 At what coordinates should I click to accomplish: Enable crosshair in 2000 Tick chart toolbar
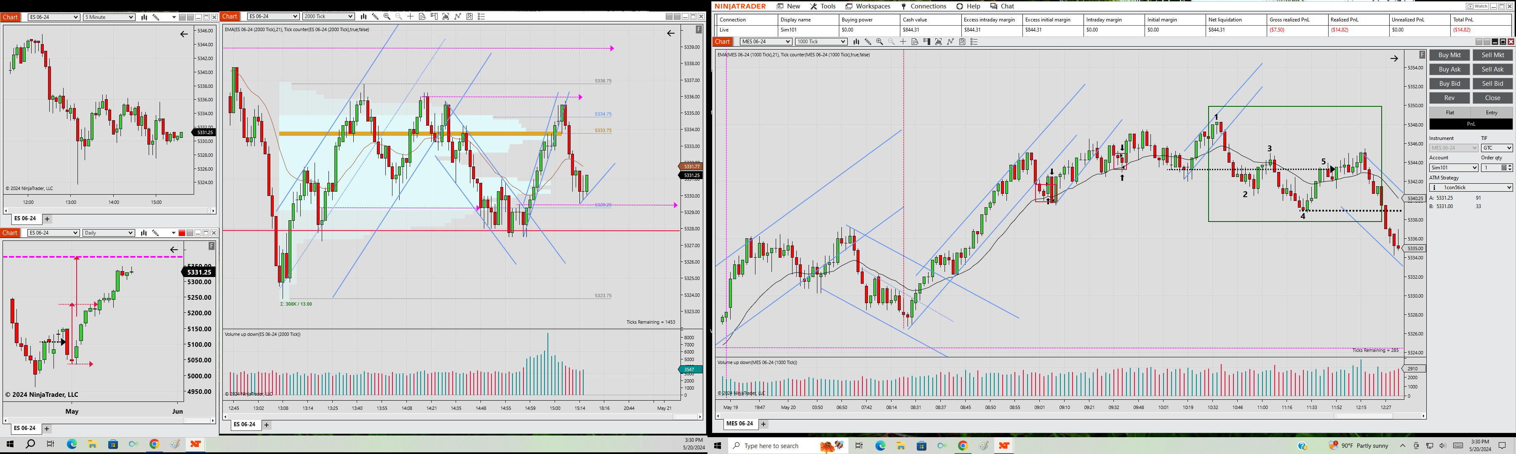(410, 16)
